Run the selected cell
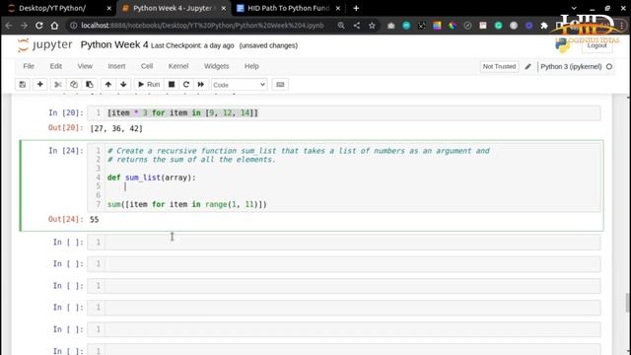631x355 pixels. [x=149, y=85]
